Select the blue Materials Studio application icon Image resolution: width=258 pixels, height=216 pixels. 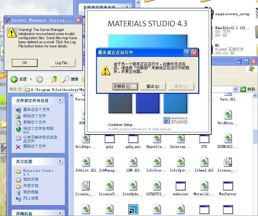pos(133,209)
